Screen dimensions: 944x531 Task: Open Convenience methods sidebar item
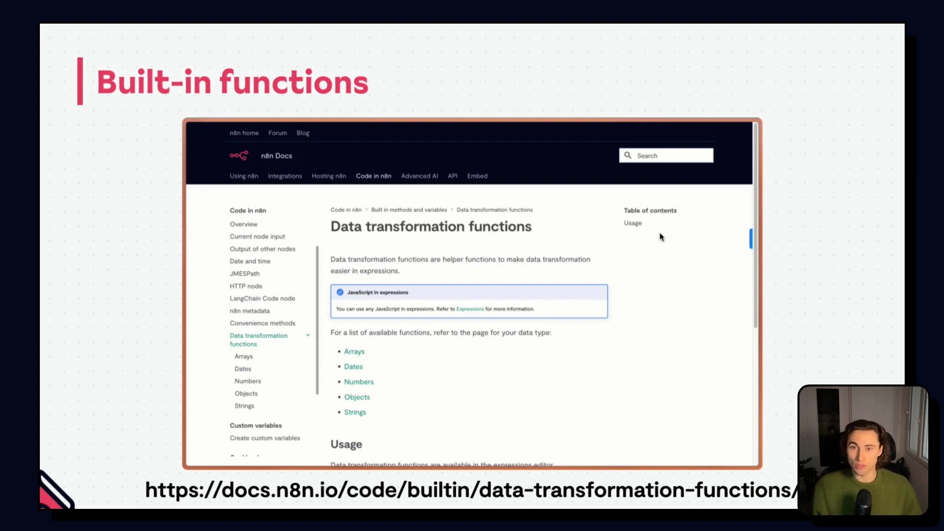[263, 323]
